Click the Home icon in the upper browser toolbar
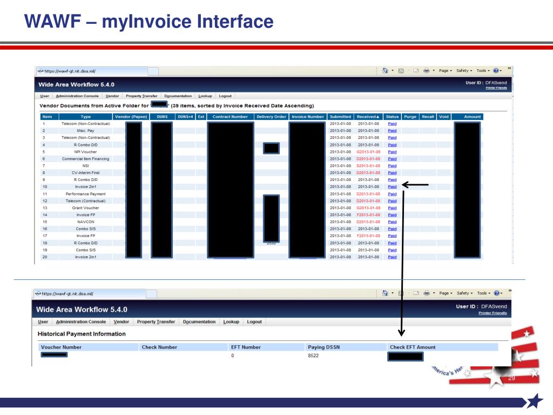 click(385, 71)
